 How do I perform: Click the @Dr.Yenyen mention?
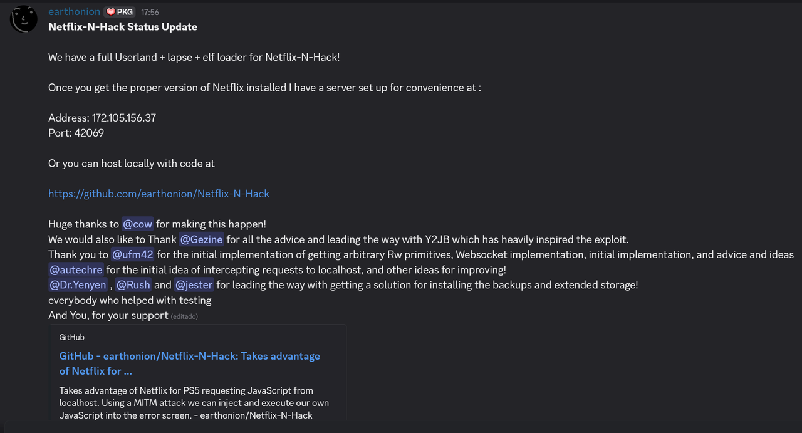(78, 285)
